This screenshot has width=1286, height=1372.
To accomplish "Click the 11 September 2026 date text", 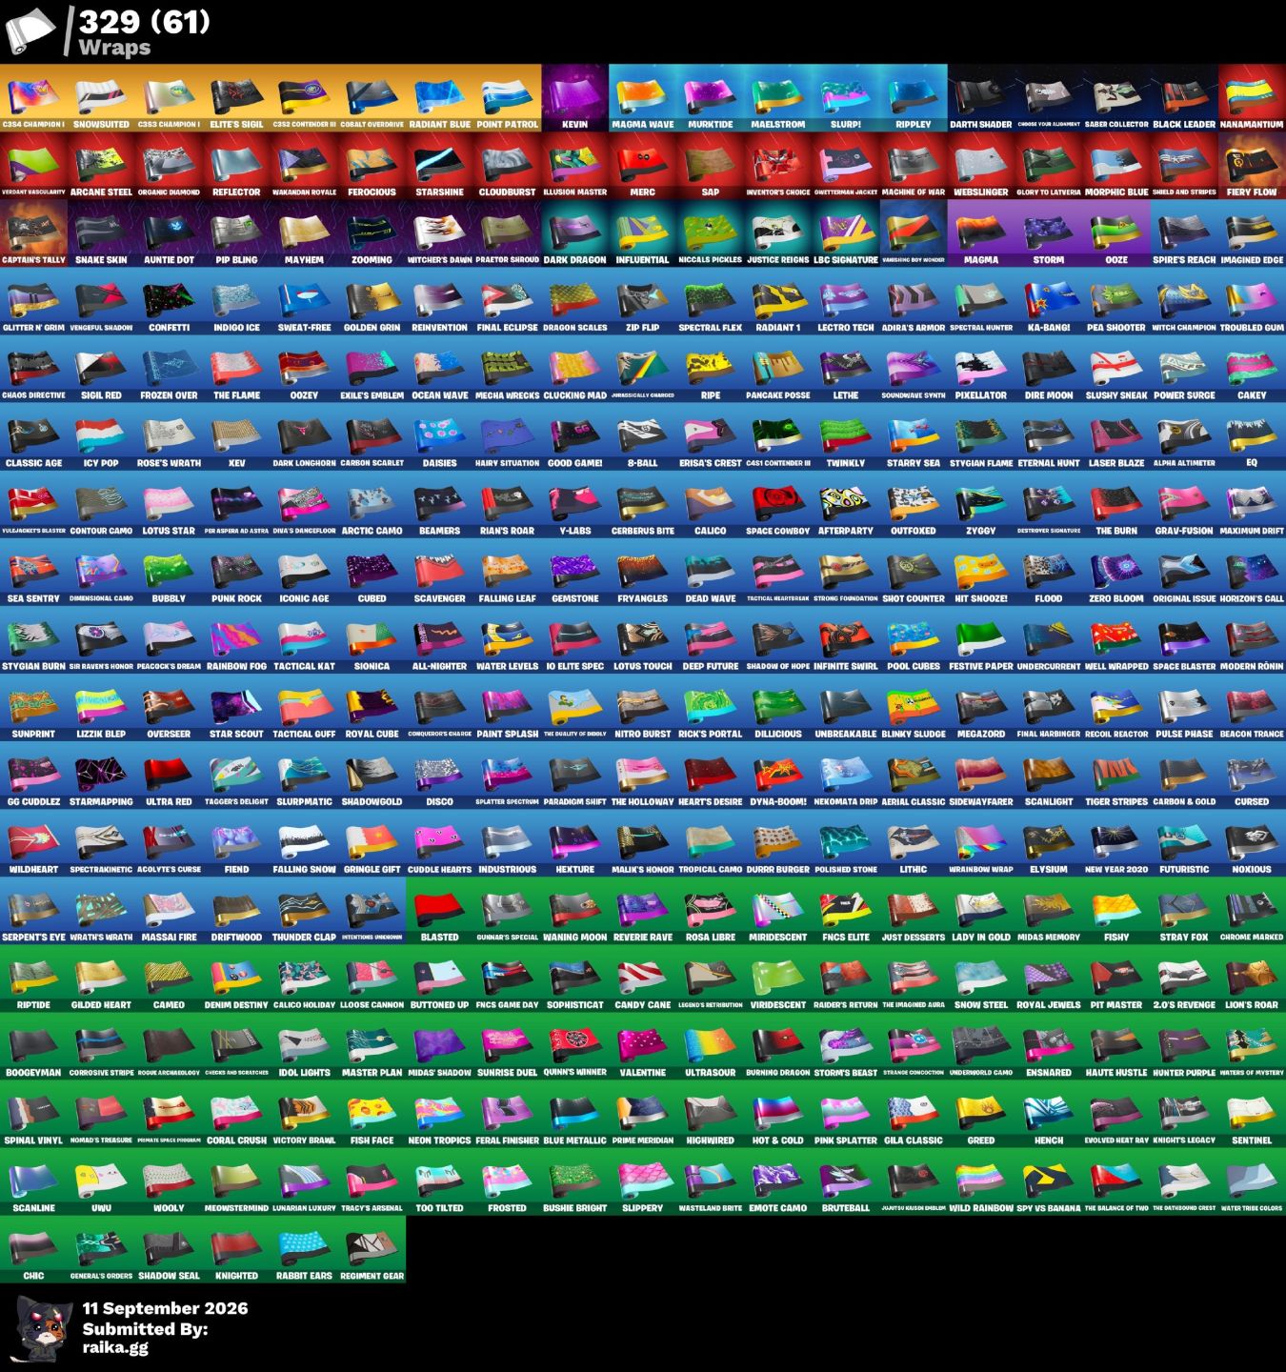I will pos(165,1308).
